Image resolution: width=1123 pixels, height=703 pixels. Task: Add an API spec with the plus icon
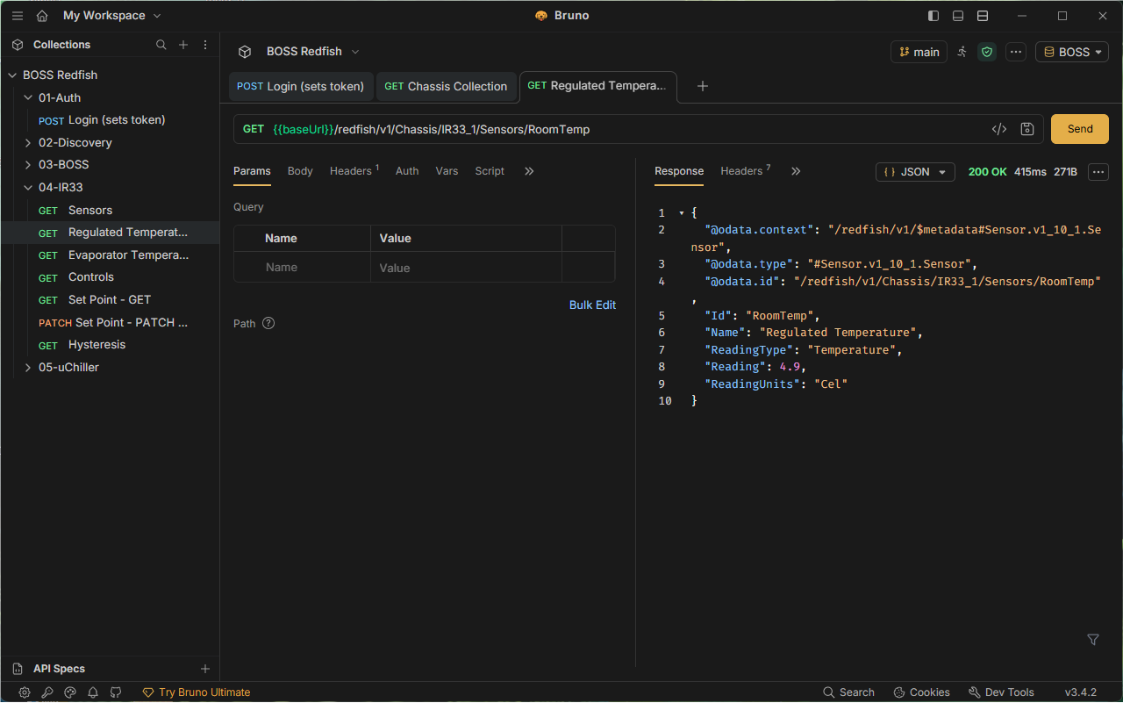pos(205,669)
